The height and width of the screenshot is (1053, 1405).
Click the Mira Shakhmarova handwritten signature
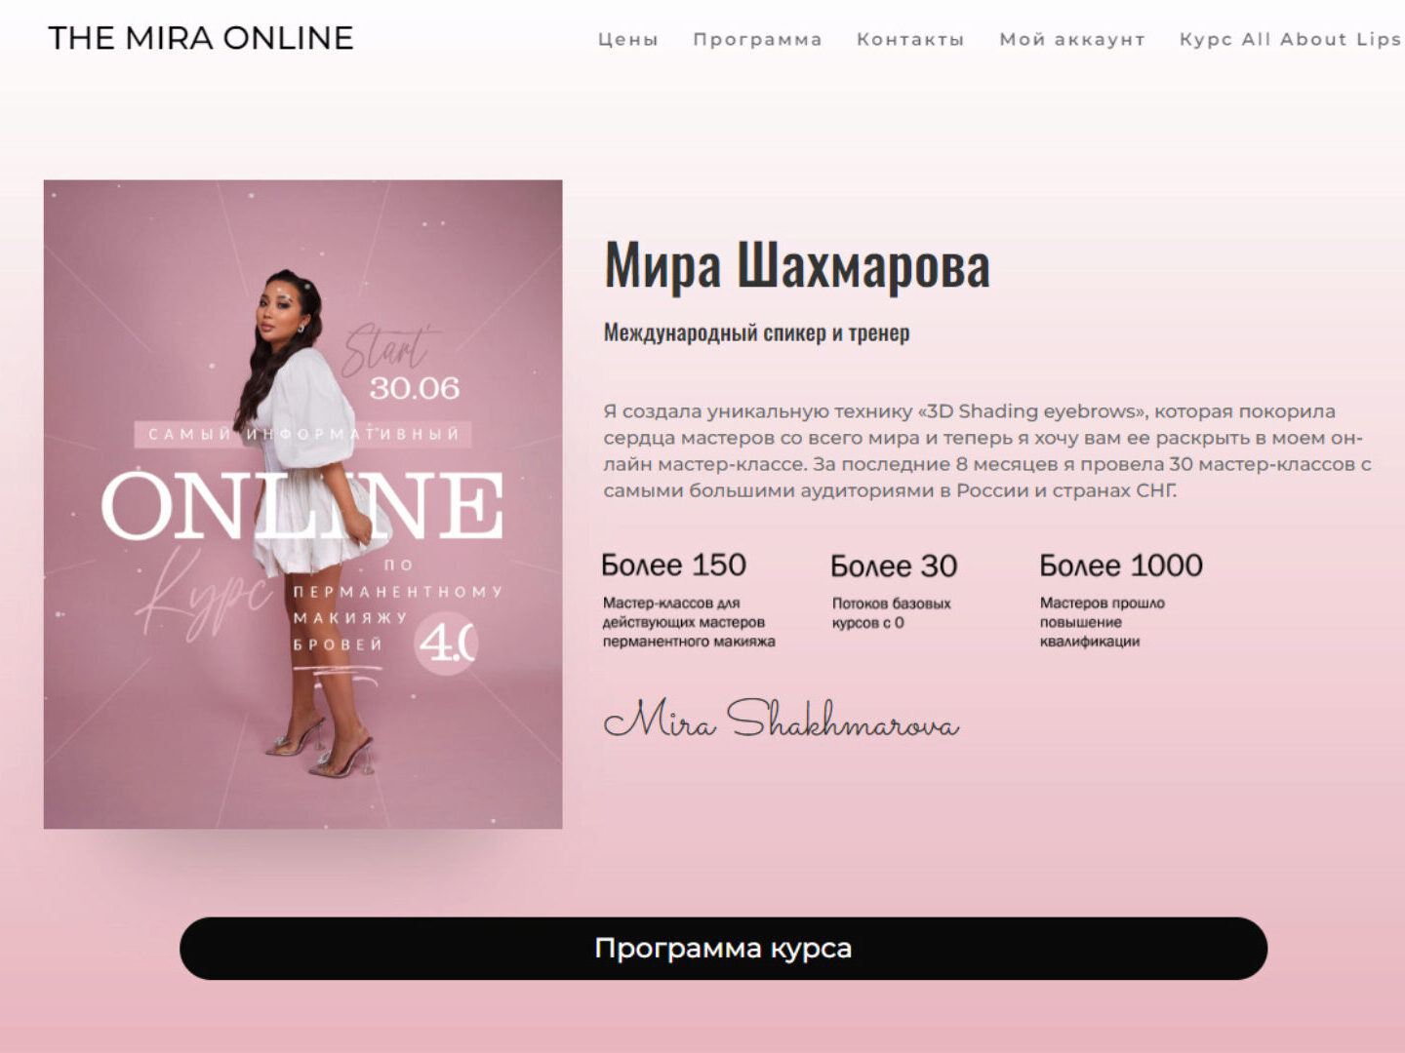(782, 720)
